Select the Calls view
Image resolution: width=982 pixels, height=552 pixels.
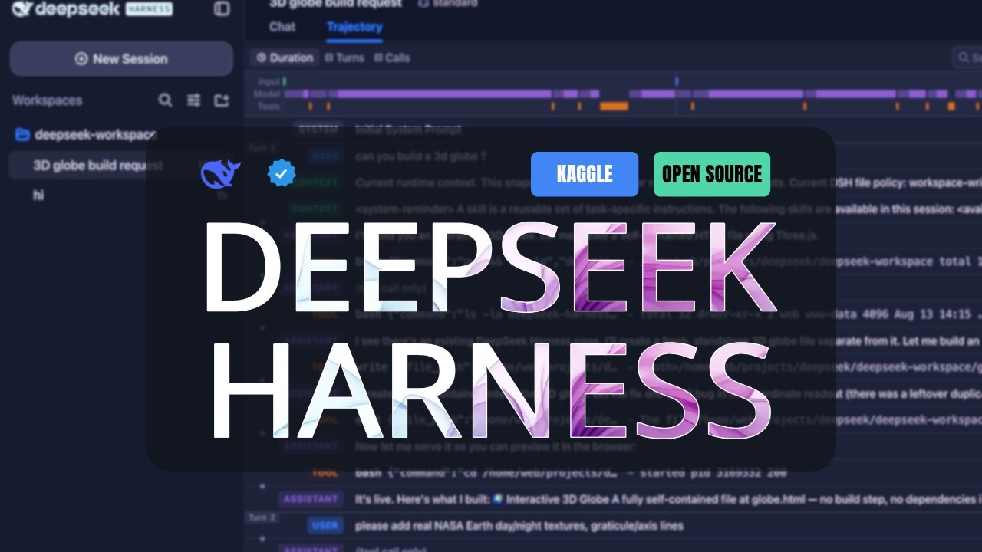tap(391, 58)
